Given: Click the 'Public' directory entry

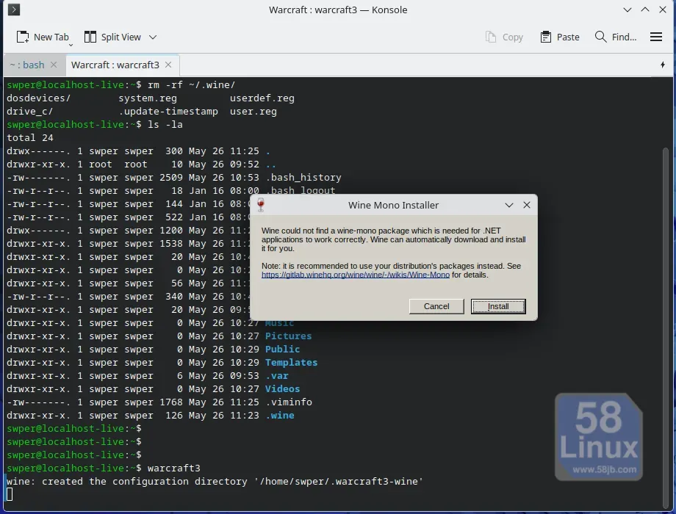Looking at the screenshot, I should pos(282,350).
